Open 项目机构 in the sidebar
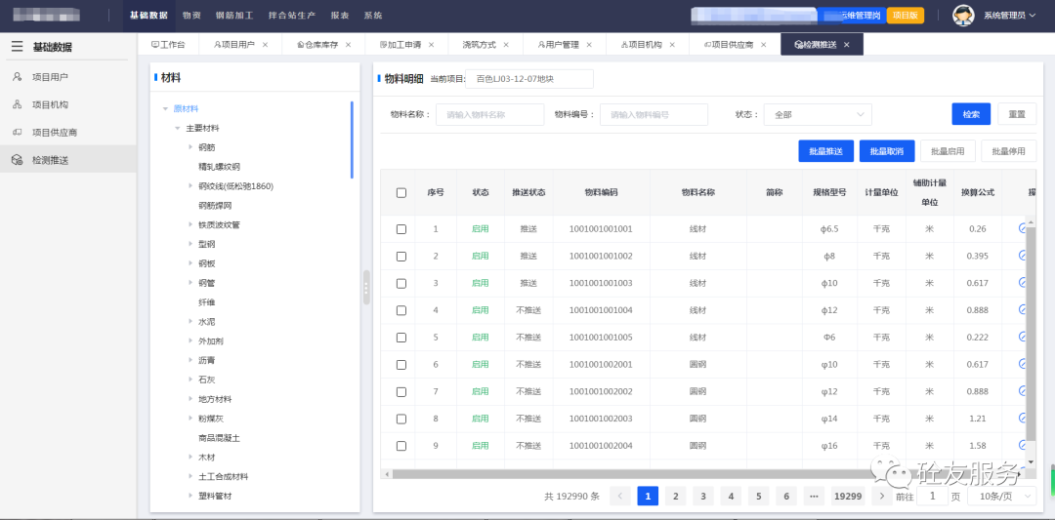 coord(50,104)
